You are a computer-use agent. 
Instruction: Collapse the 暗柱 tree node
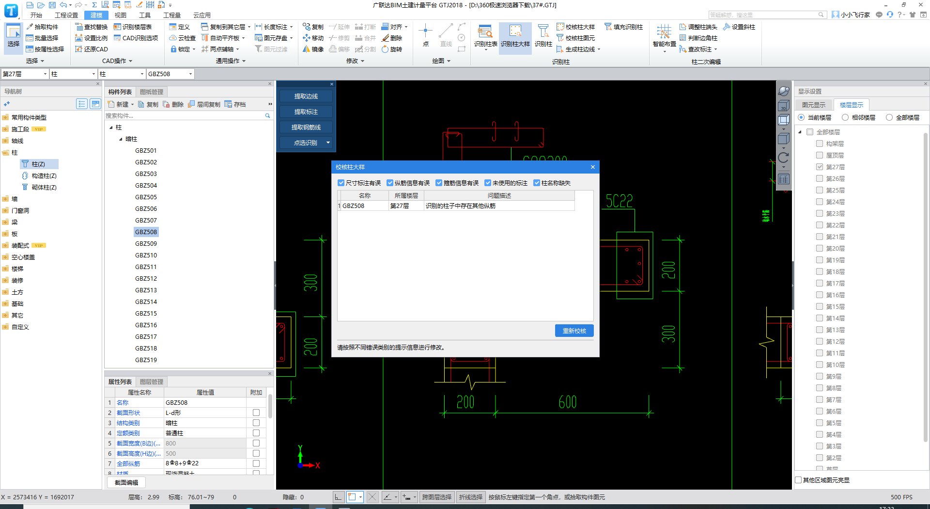(x=121, y=139)
